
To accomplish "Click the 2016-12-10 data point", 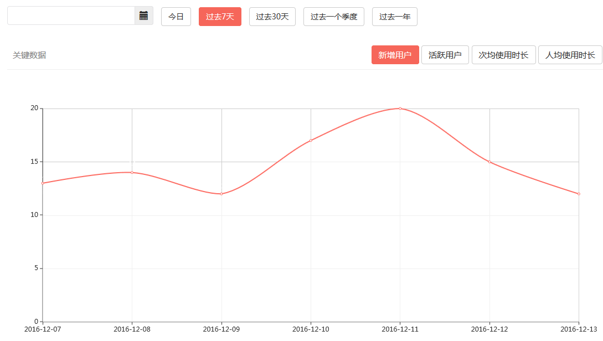I will [311, 140].
